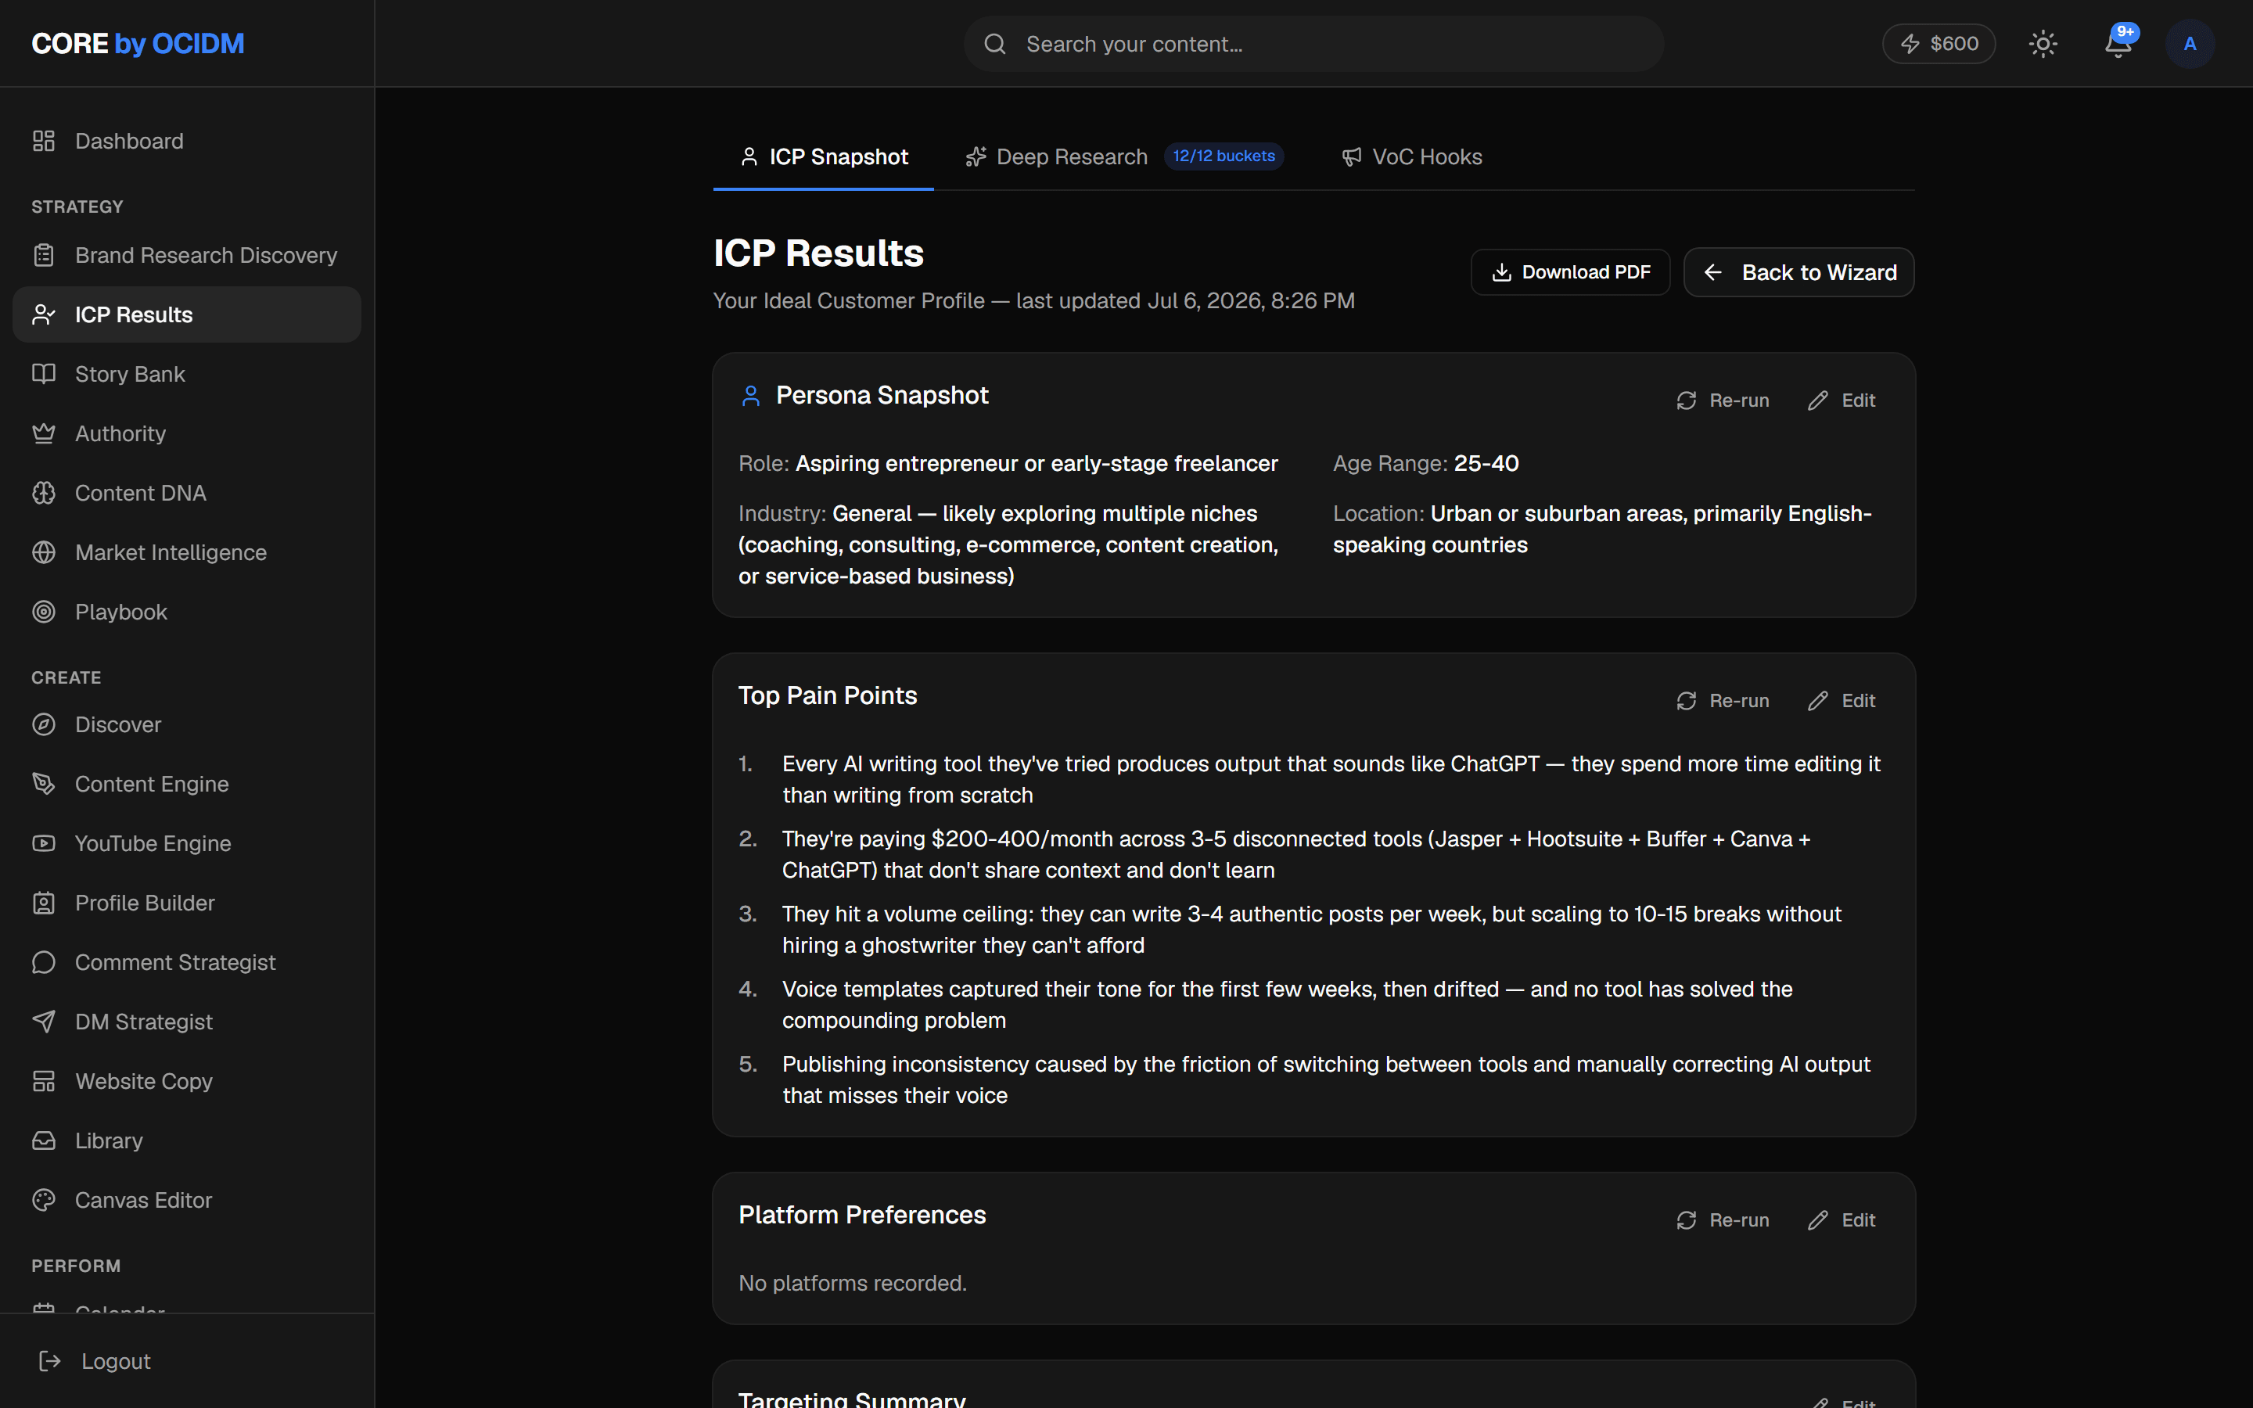The image size is (2253, 1408).
Task: Click the Story Bank book icon
Action: pyautogui.click(x=44, y=375)
